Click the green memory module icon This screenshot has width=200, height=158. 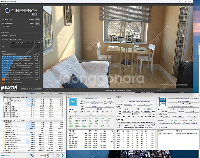click(x=154, y=111)
